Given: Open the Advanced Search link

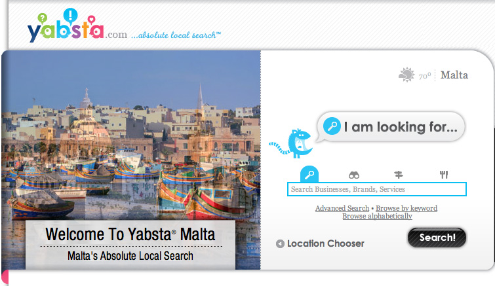Looking at the screenshot, I should coord(342,208).
